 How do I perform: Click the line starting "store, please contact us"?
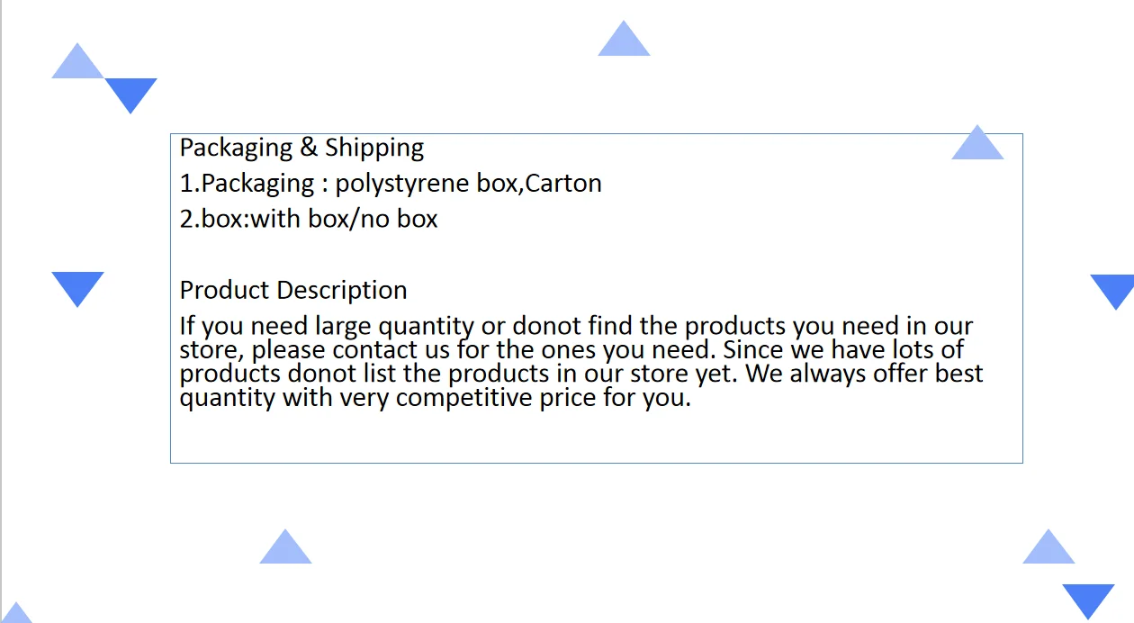pos(571,349)
